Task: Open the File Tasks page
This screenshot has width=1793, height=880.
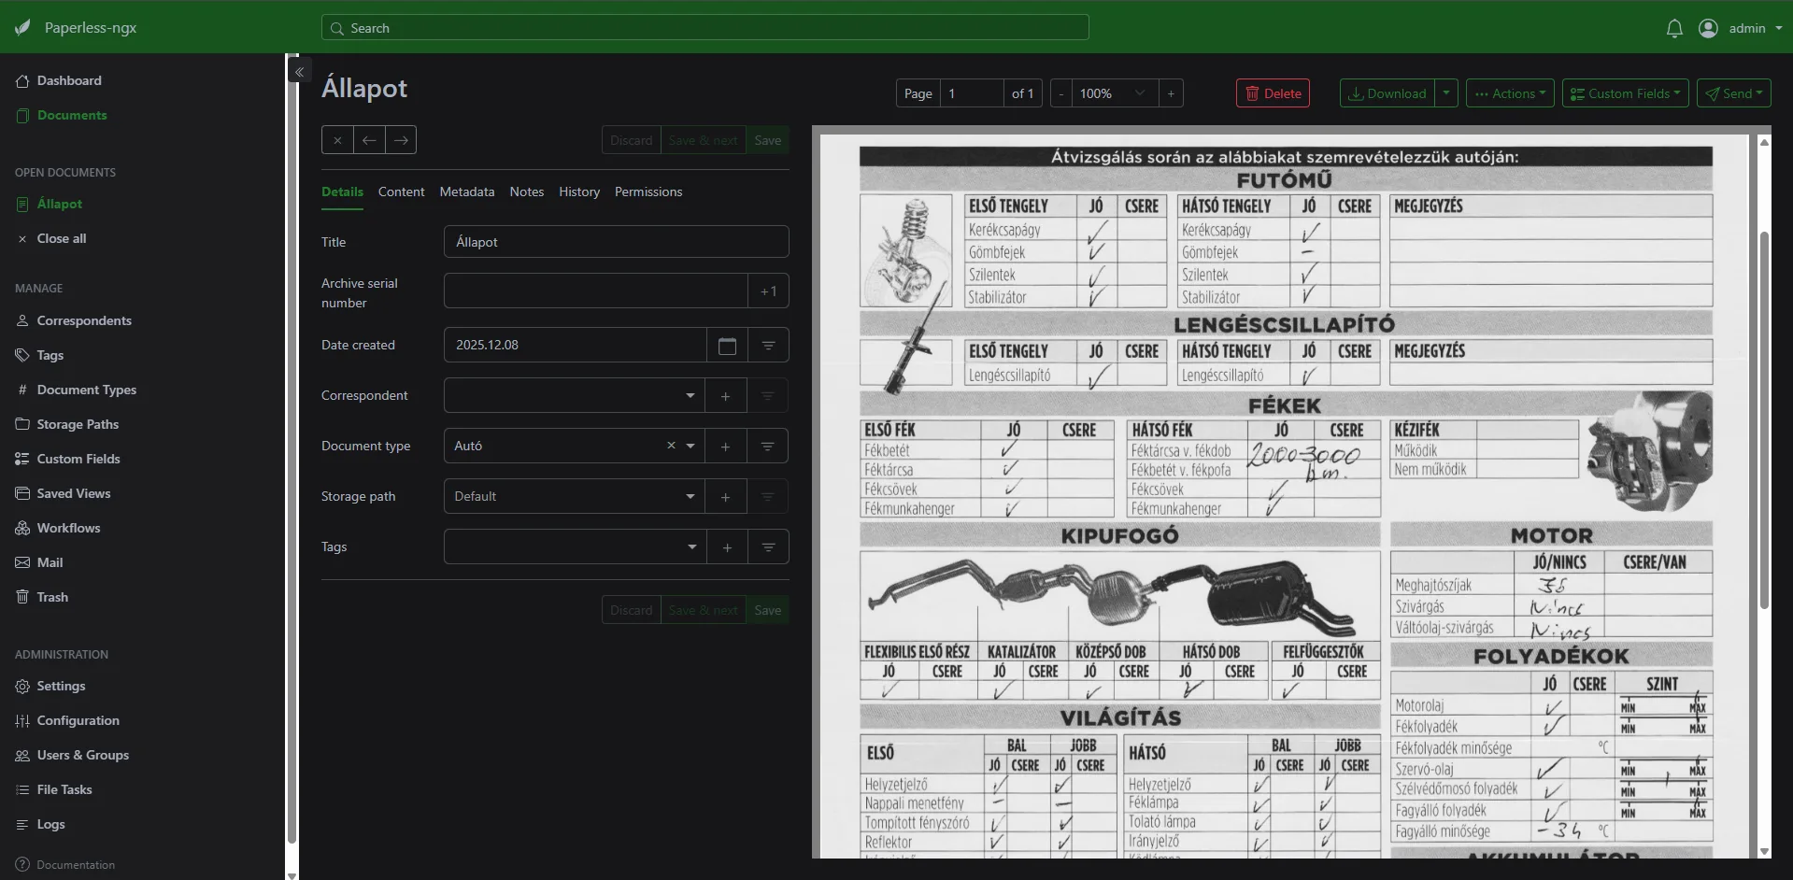Action: [x=64, y=789]
